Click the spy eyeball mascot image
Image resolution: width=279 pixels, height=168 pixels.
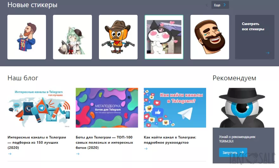pos(243,107)
